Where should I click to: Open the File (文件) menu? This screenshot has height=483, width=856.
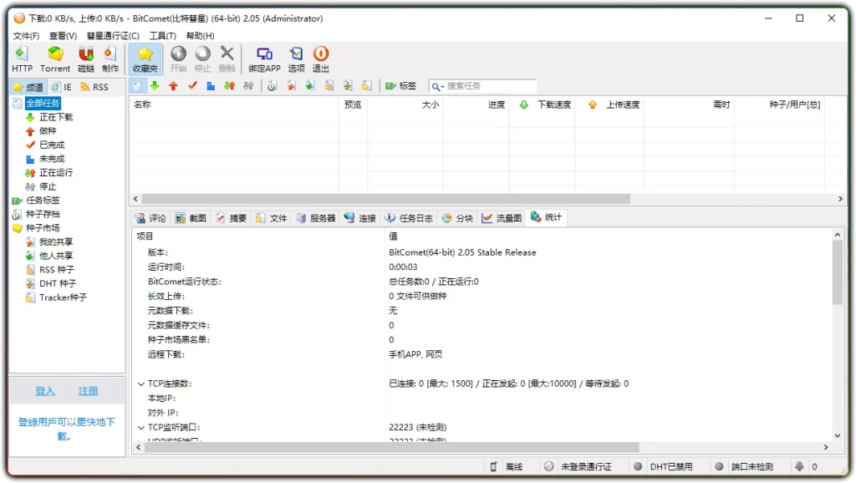26,35
